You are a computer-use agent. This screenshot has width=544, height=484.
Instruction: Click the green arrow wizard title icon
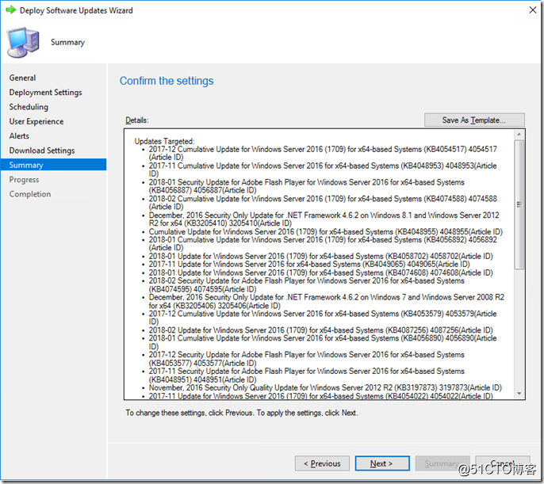[11, 10]
